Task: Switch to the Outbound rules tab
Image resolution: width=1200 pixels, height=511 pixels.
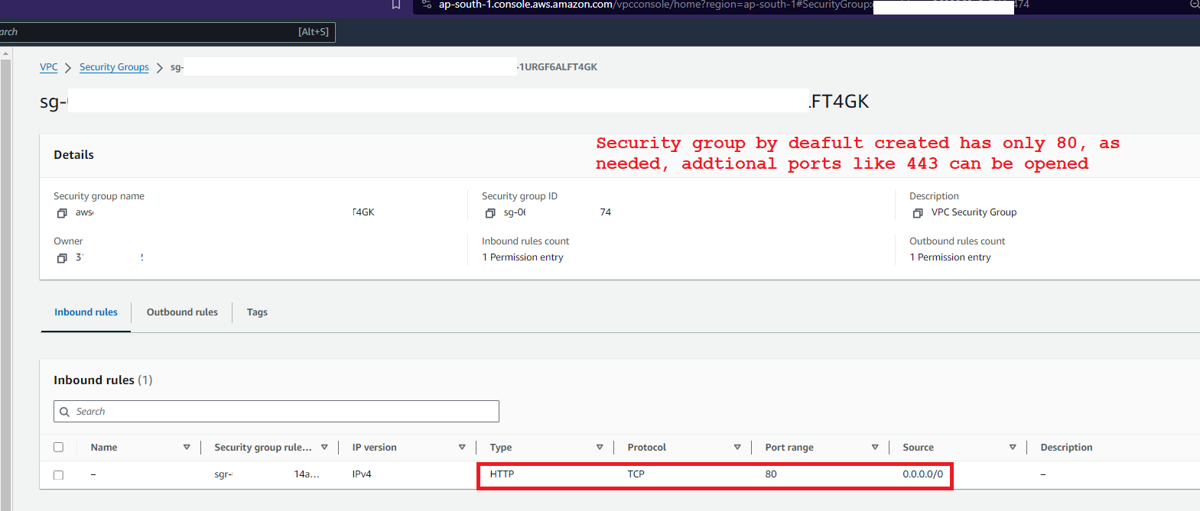Action: click(x=182, y=312)
